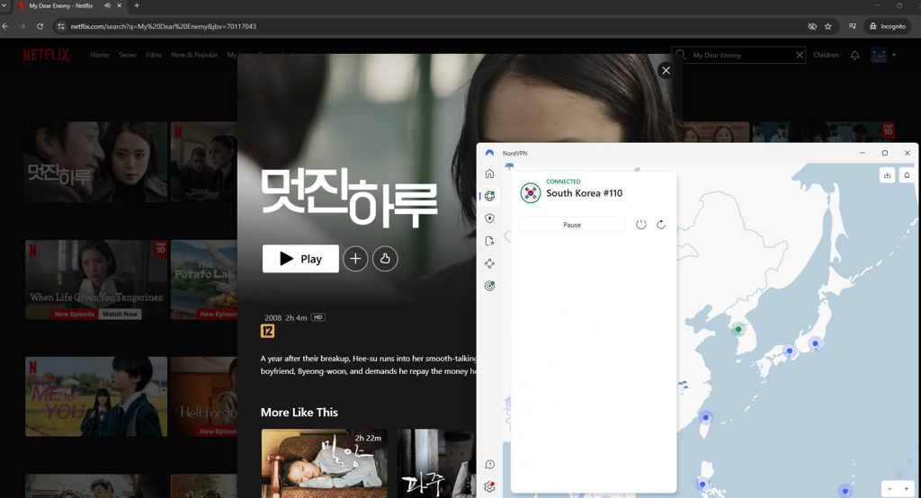This screenshot has width=921, height=498.
Task: Play the My Dear Enemy film
Action: [300, 258]
